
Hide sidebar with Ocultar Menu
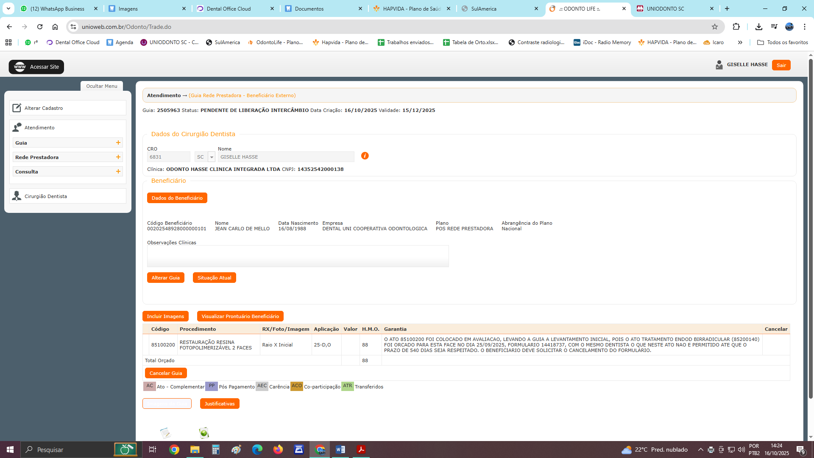[x=102, y=86]
